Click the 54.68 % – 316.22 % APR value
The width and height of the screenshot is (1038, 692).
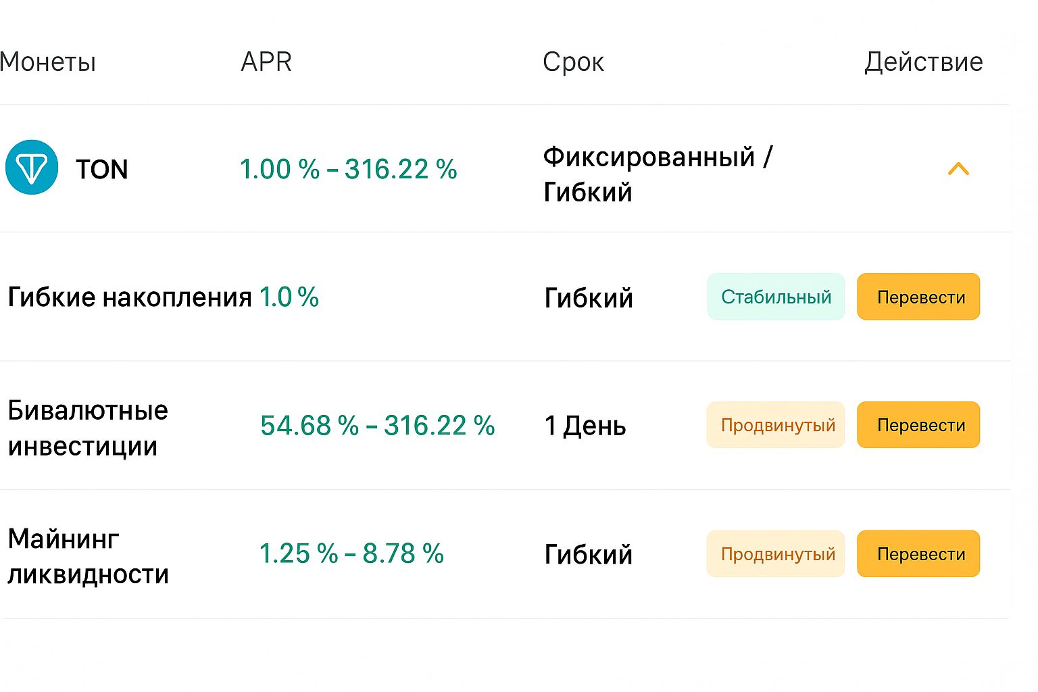pos(378,425)
